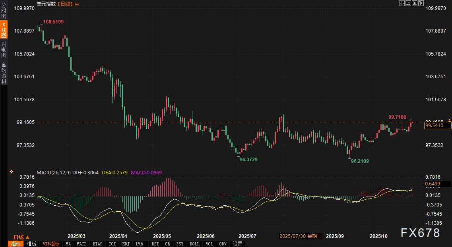452x247 pixels.
Task: Enable the BOLL indicator
Action: [194, 244]
